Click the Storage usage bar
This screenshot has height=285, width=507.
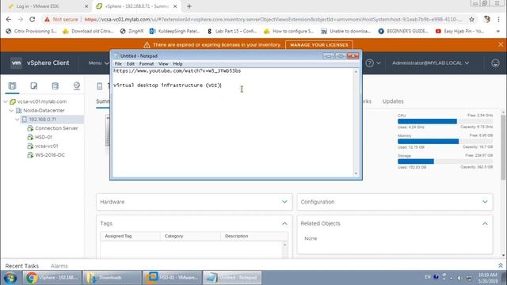pos(445,161)
